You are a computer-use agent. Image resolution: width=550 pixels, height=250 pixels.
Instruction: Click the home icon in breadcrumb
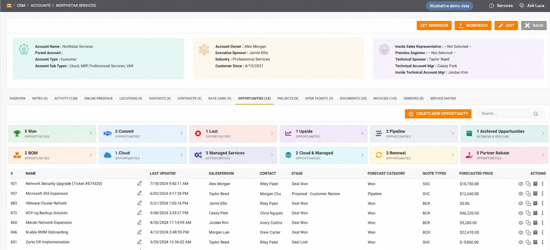(x=9, y=5)
